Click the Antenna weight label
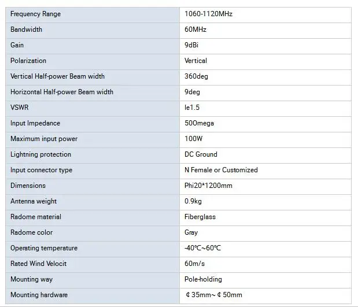Screen dimensions: 358x307 [34, 201]
